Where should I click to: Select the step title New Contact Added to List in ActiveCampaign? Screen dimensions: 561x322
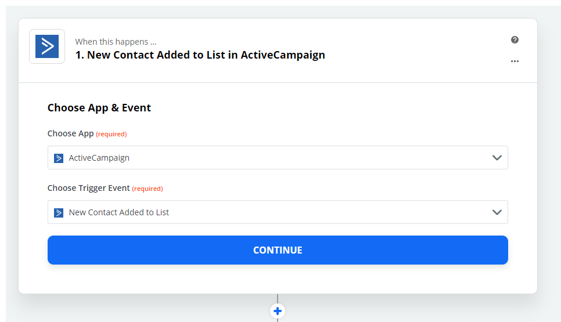[x=200, y=55]
